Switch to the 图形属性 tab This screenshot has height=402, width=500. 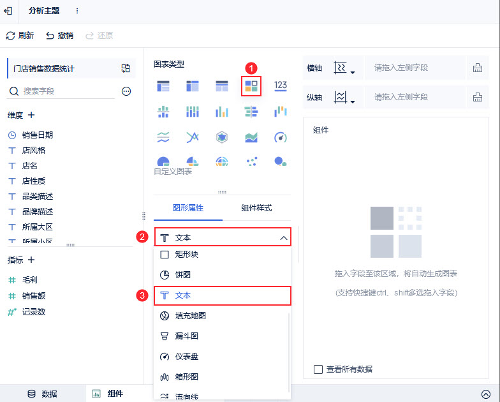point(187,208)
